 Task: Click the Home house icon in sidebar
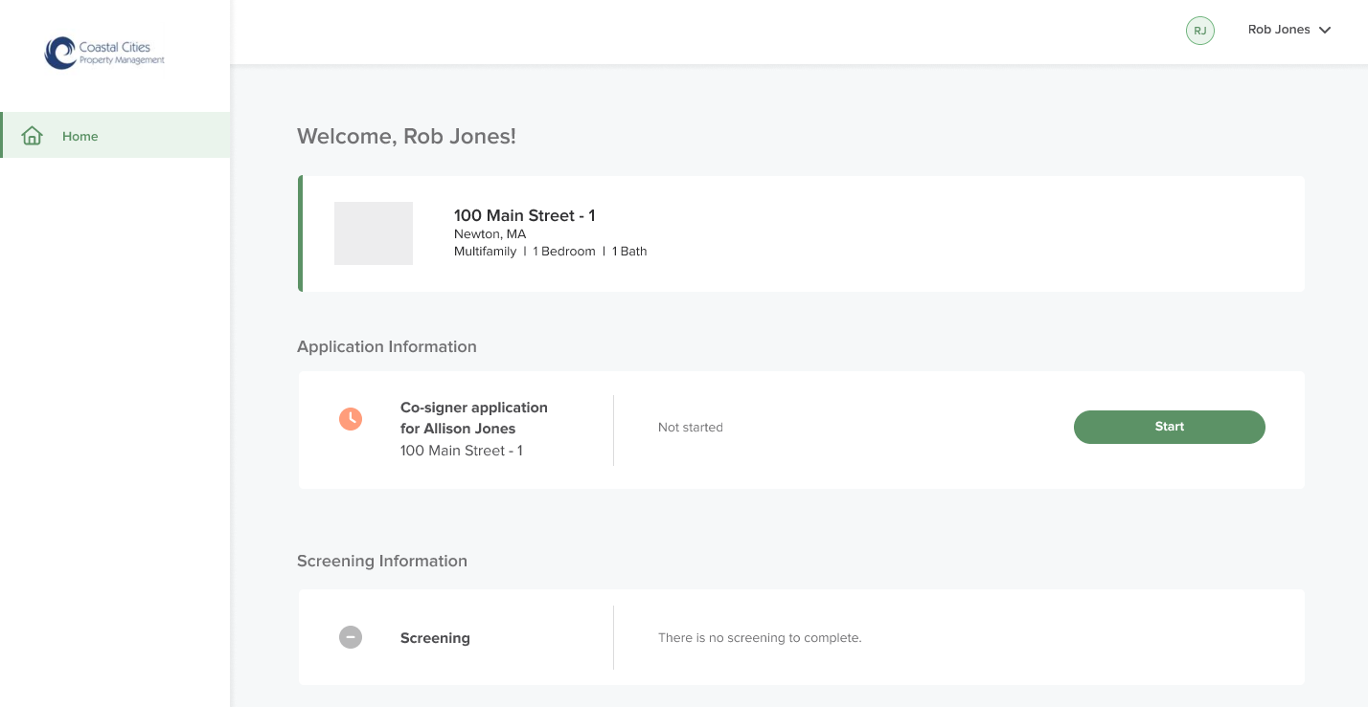[x=32, y=136]
